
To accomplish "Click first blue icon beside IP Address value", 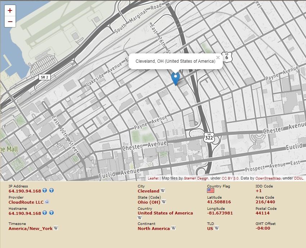I will pyautogui.click(x=45, y=191).
